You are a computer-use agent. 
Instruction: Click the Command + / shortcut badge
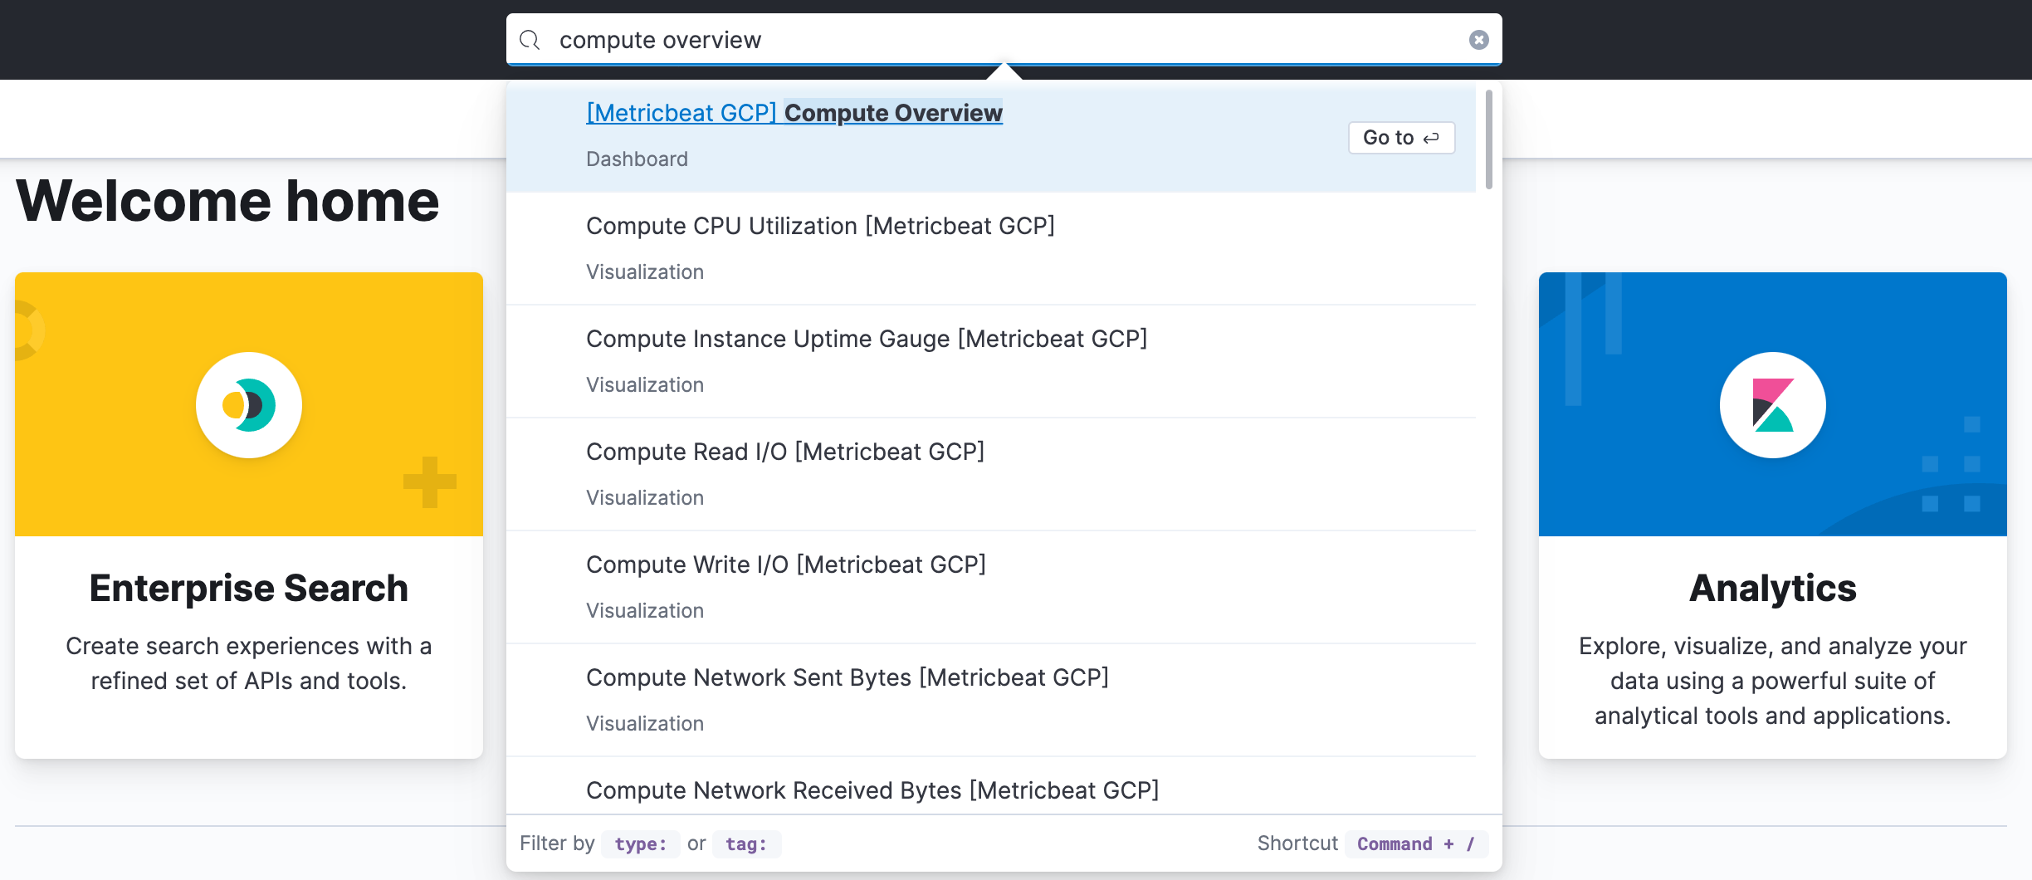(1416, 844)
